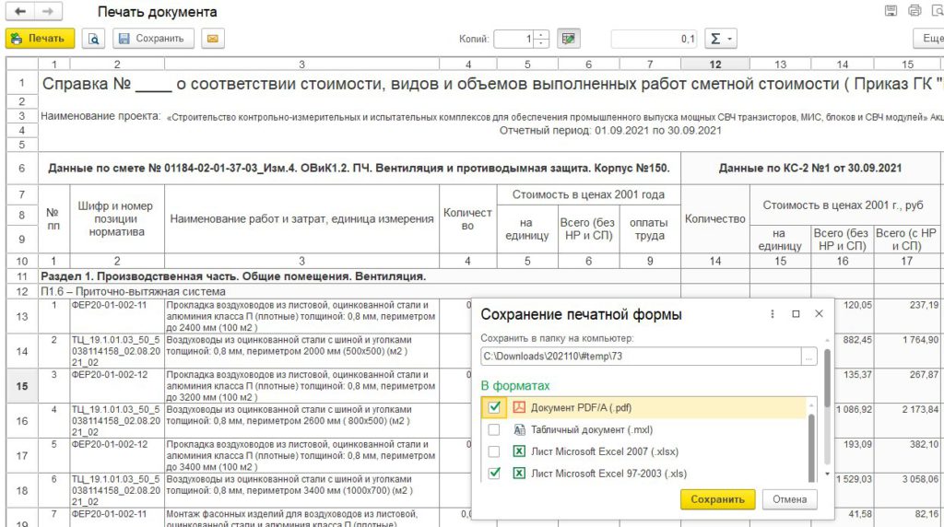
Task: Click the value 2 173,84
Action: tap(920, 410)
